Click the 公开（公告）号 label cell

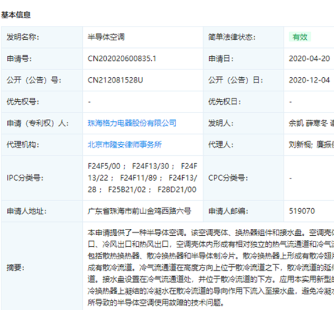coord(42,80)
